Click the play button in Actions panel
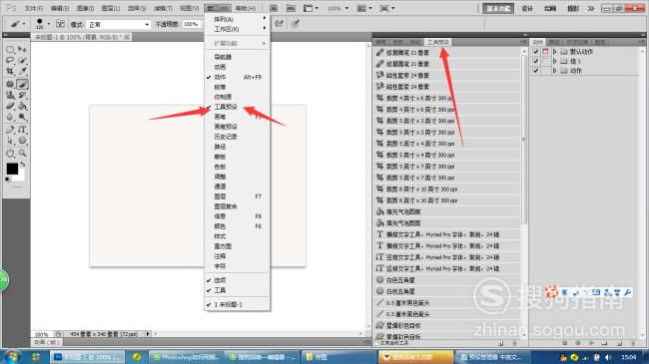 click(591, 343)
